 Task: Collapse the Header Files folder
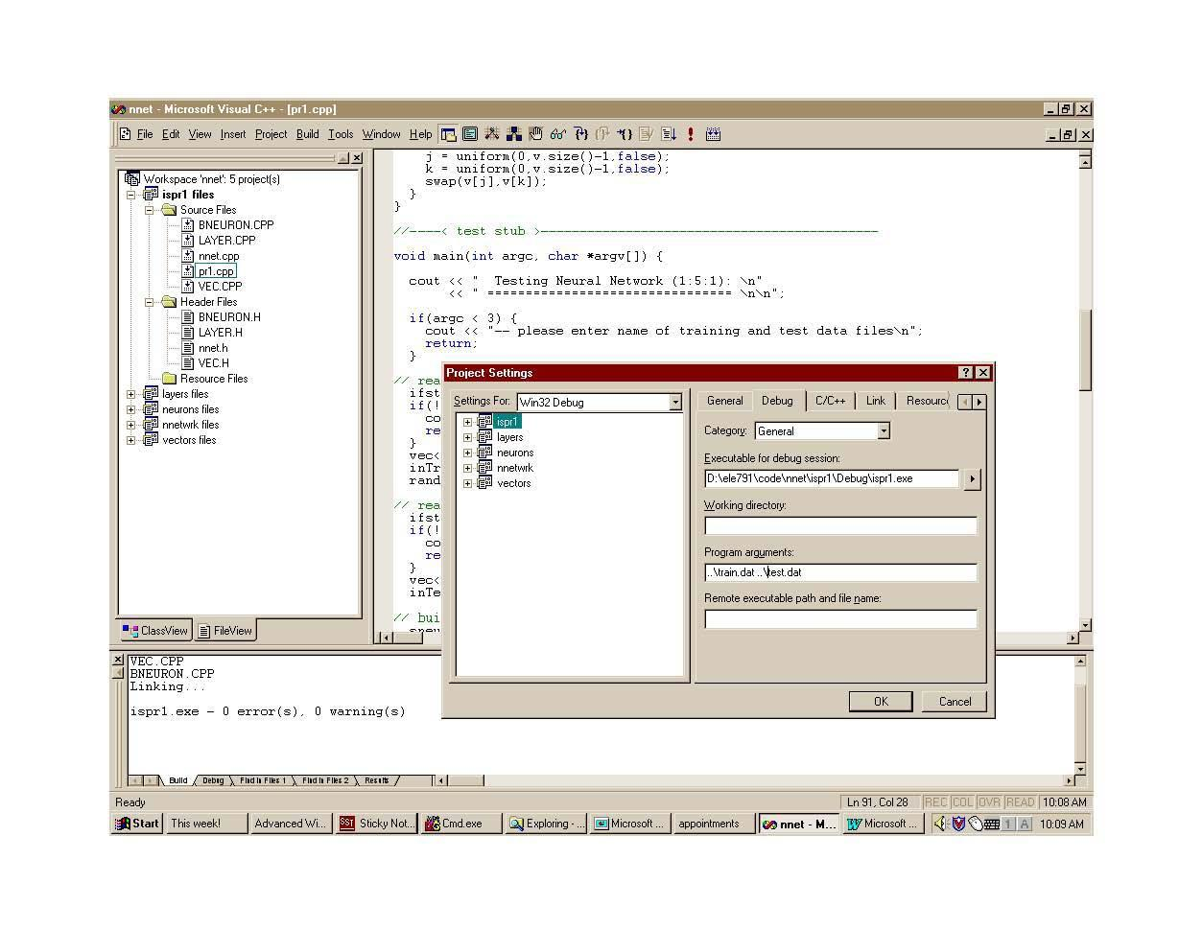pyautogui.click(x=150, y=302)
